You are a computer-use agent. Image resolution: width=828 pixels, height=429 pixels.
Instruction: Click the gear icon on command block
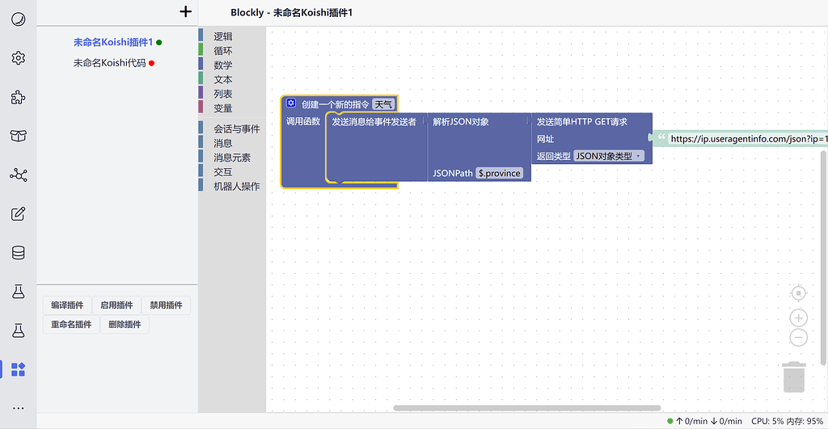click(x=291, y=103)
